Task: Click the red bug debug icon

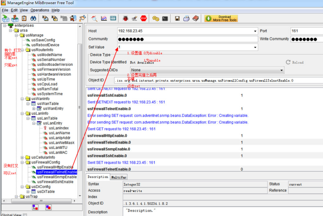Action: click(125, 19)
